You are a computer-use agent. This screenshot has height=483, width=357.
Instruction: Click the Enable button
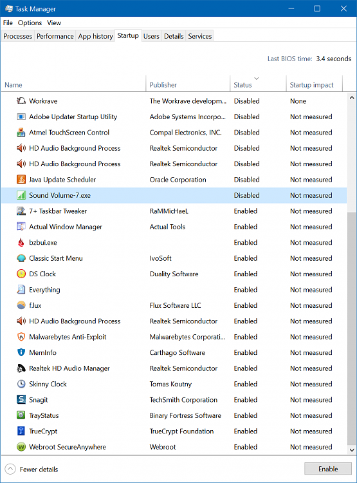point(328,469)
